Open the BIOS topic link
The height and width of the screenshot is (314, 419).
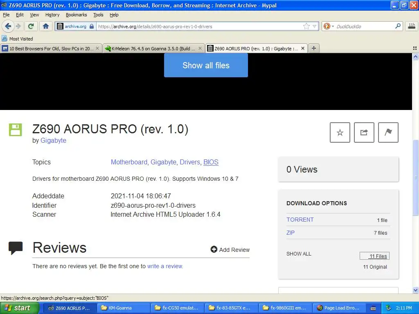(x=211, y=162)
